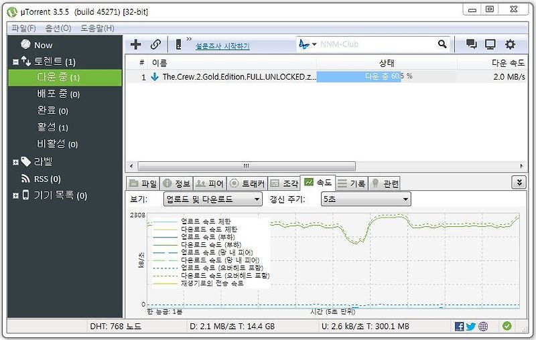Select 활성 (1) category

(x=53, y=127)
